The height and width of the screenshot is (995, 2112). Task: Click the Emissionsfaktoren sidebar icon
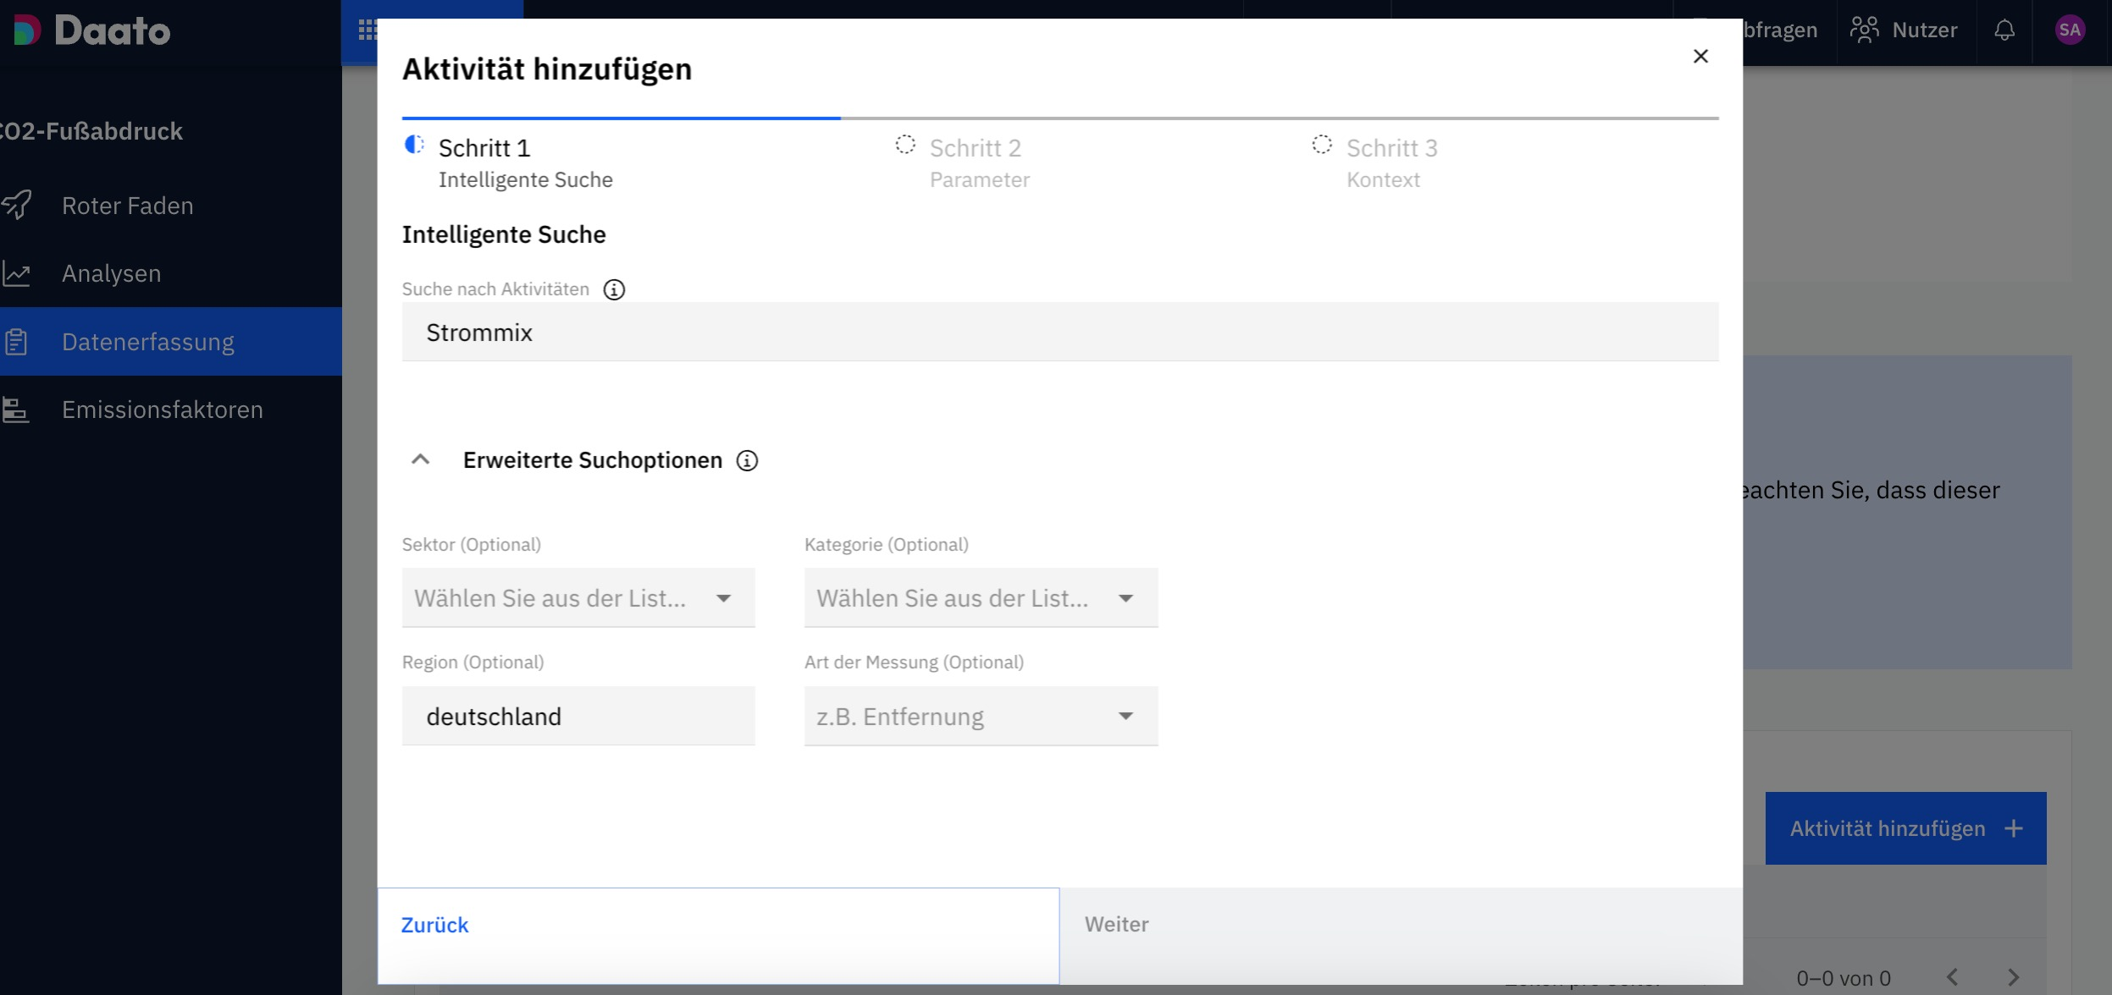[x=15, y=410]
